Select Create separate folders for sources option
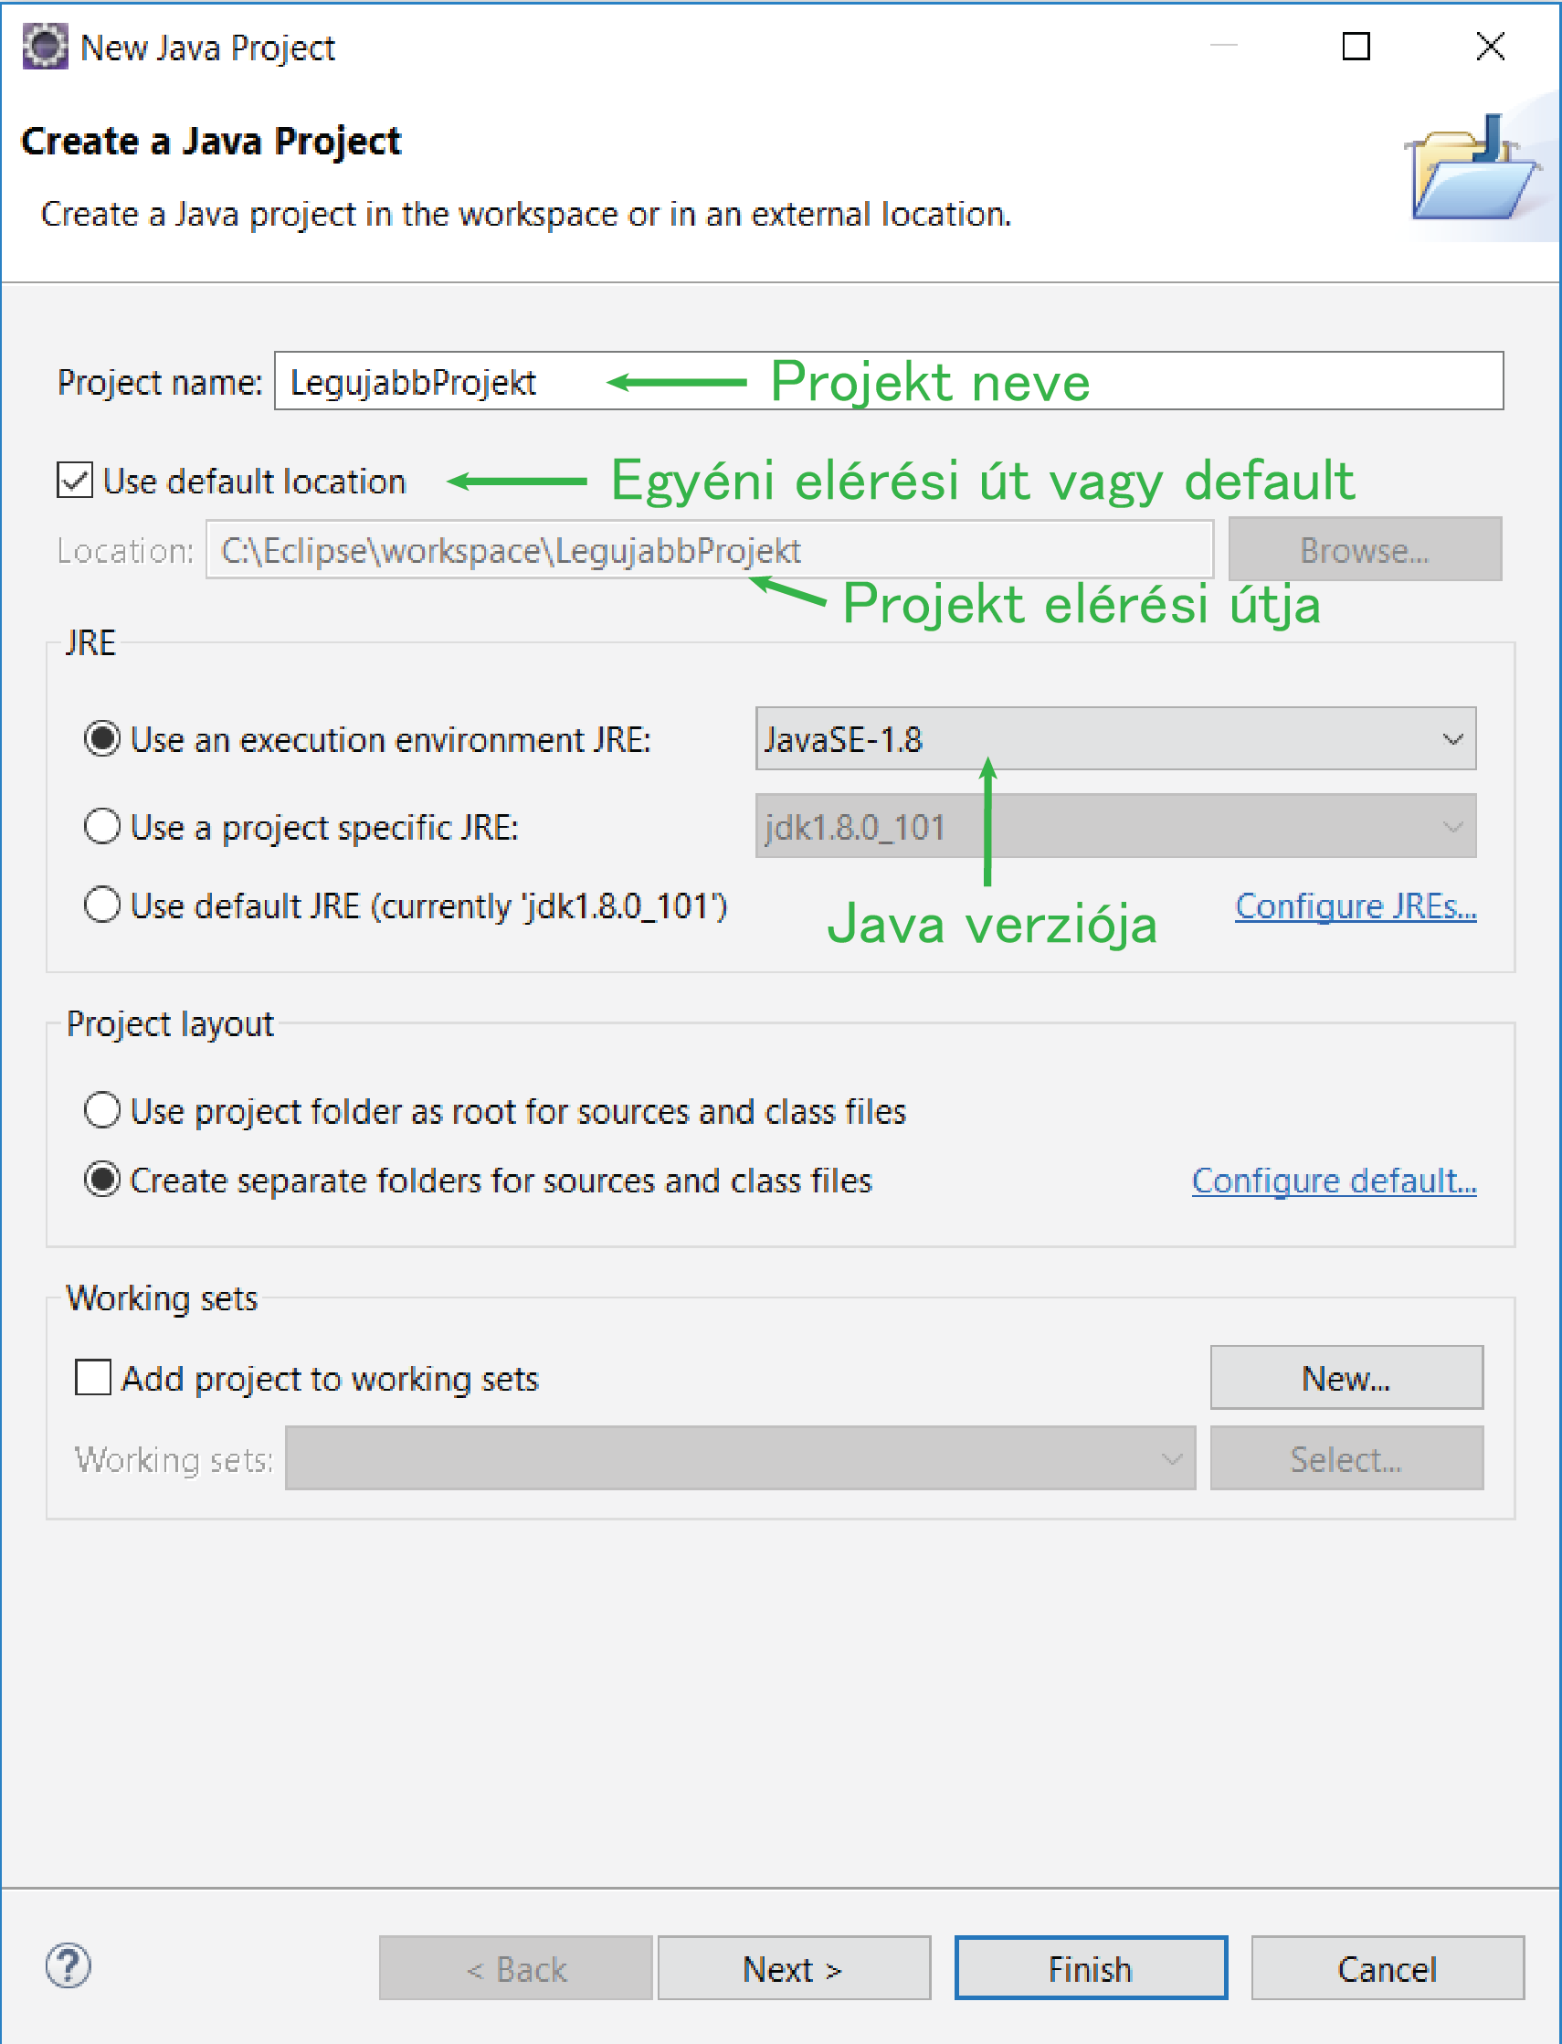The height and width of the screenshot is (2044, 1562). click(102, 1179)
